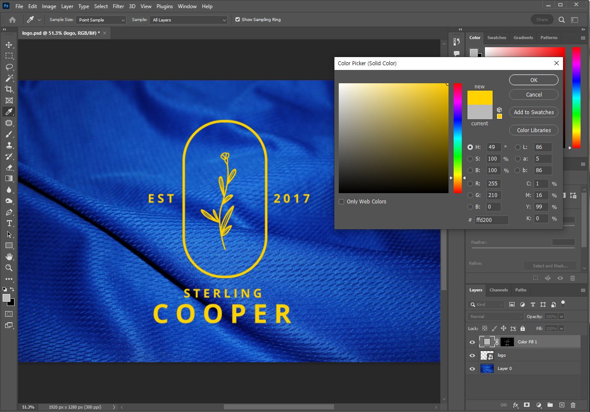
Task: Open the Layers panel menu
Action: (x=583, y=290)
